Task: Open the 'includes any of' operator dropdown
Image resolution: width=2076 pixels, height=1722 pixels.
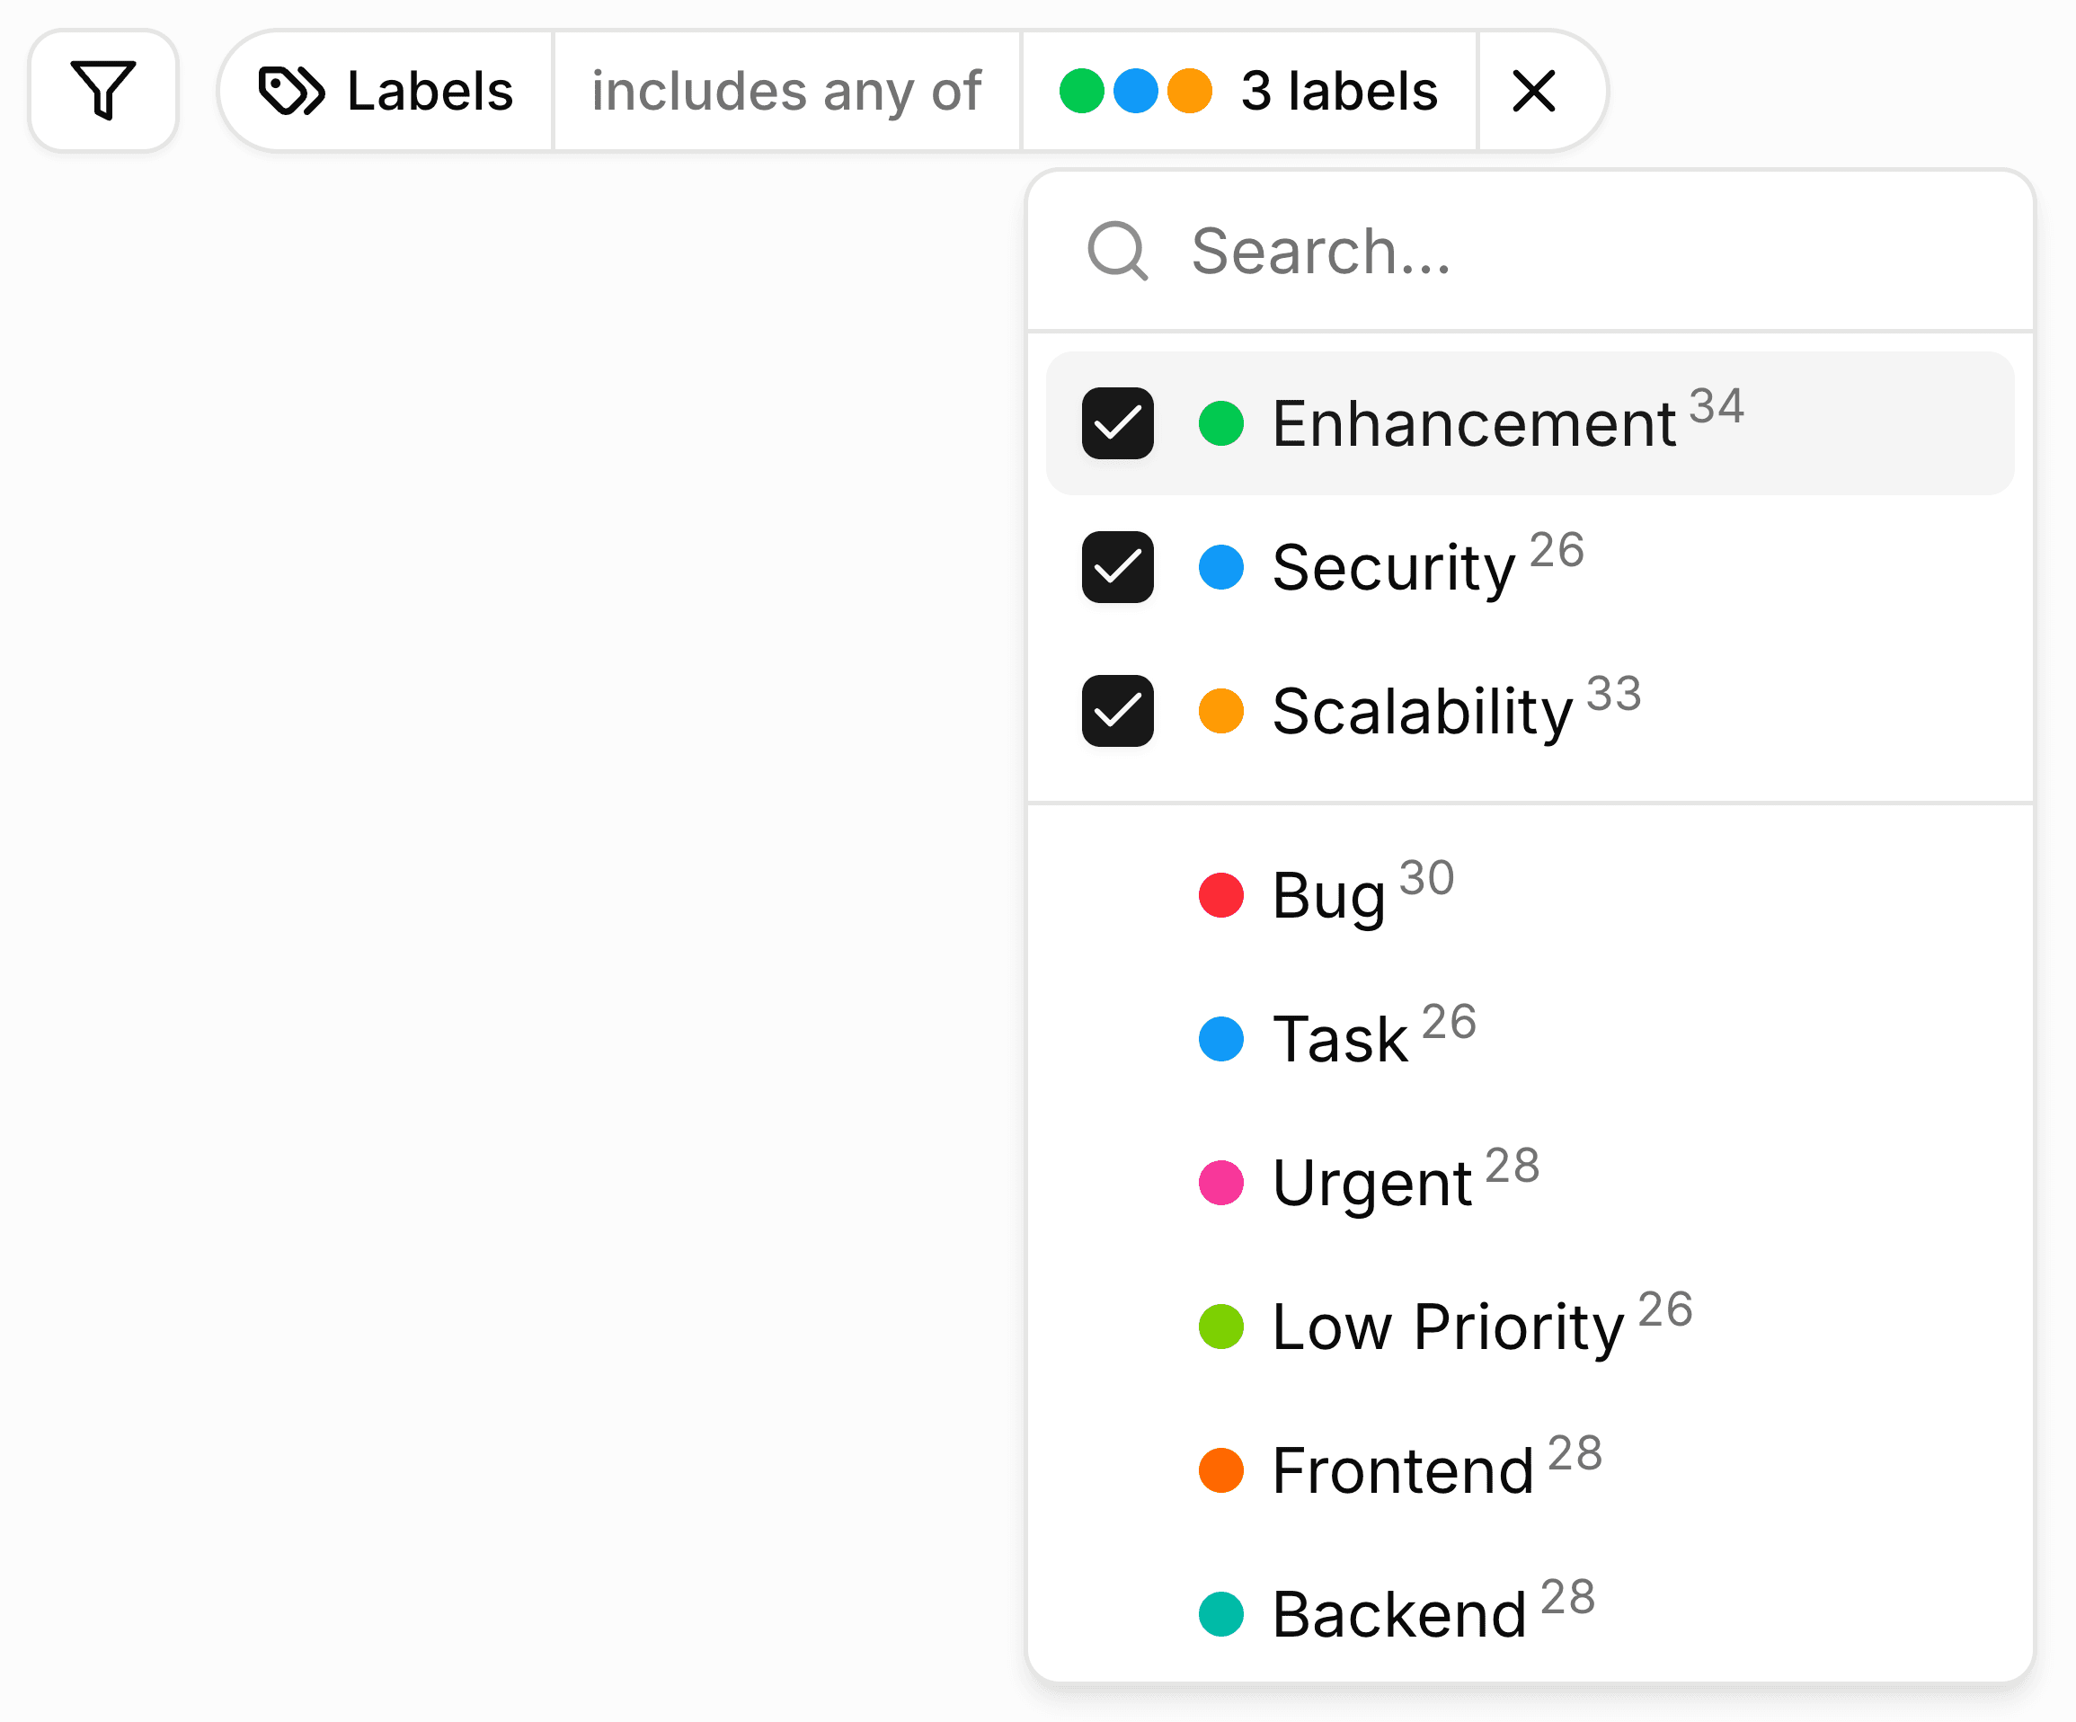Action: (x=785, y=91)
